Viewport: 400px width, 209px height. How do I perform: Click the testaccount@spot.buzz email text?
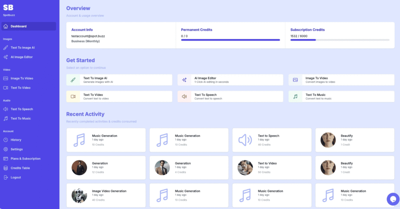(x=88, y=36)
